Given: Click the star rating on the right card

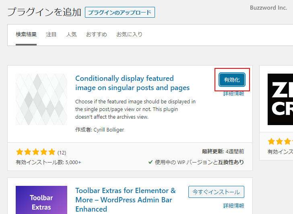Looking at the screenshot, I should [x=280, y=142].
